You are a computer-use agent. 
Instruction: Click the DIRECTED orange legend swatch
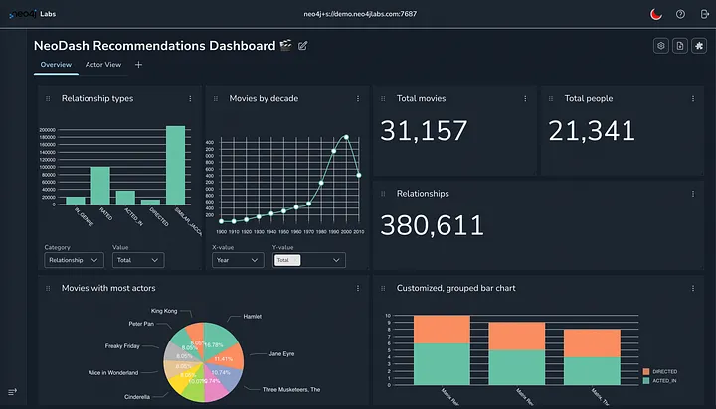click(646, 372)
